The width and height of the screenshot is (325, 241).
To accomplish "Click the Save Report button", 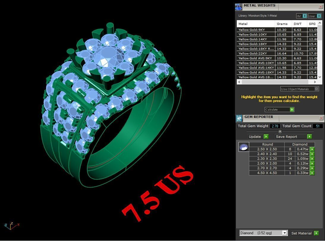I will [x=291, y=137].
